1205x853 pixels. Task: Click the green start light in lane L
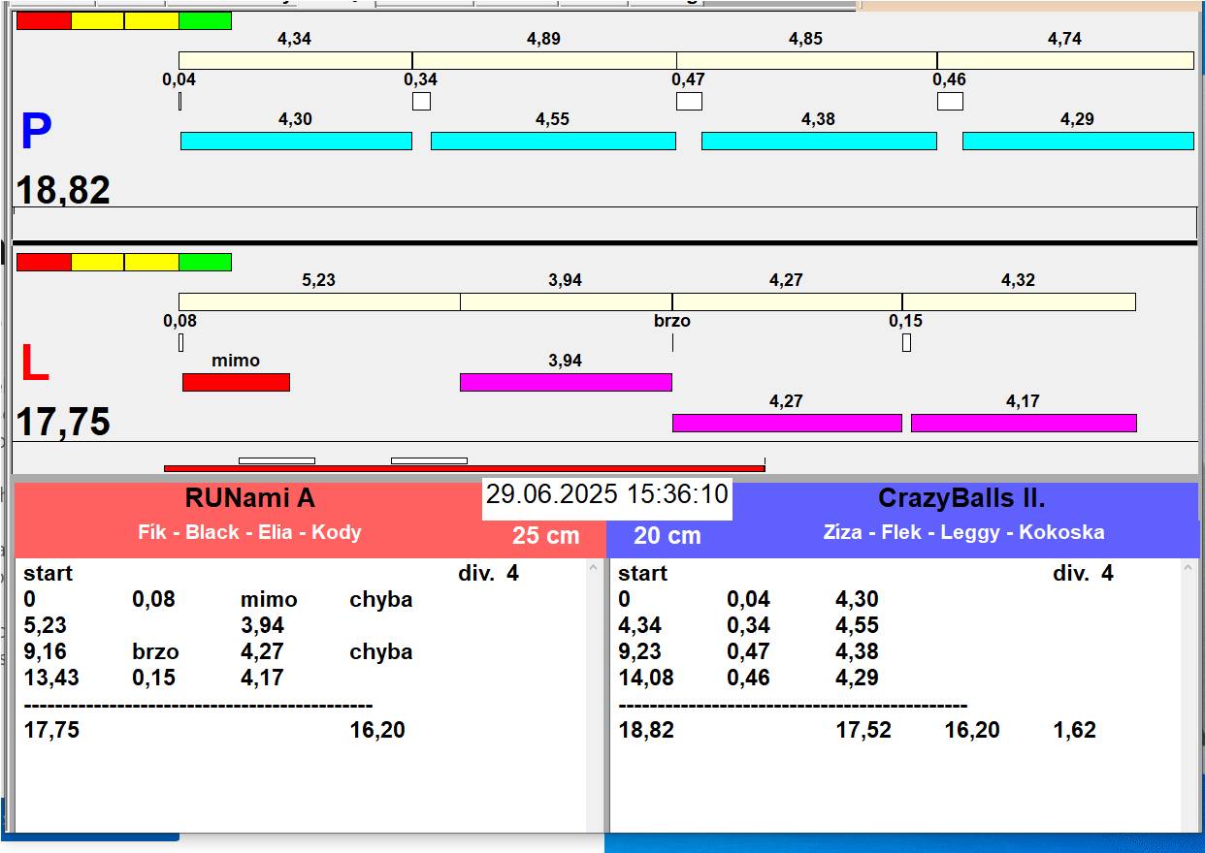coord(205,262)
